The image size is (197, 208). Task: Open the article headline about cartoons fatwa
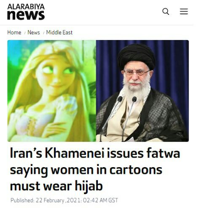[x=95, y=170]
